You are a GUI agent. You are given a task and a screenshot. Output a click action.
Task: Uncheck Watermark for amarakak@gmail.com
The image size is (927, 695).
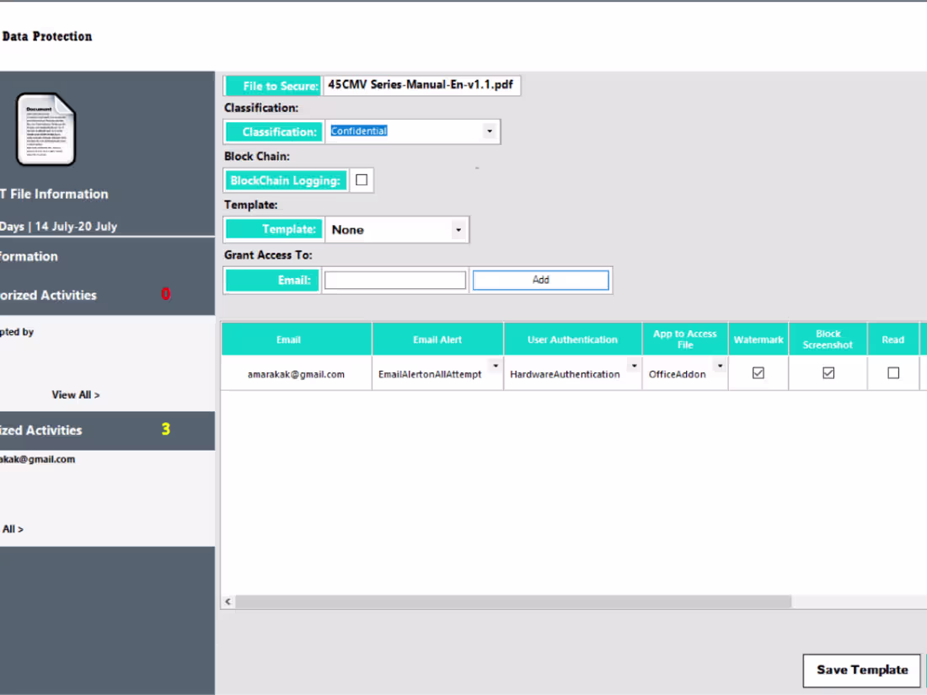point(758,372)
